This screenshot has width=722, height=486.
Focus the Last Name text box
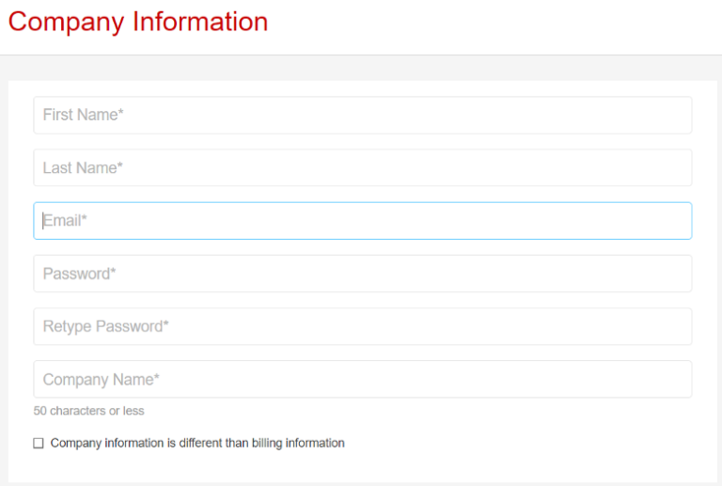tap(362, 167)
